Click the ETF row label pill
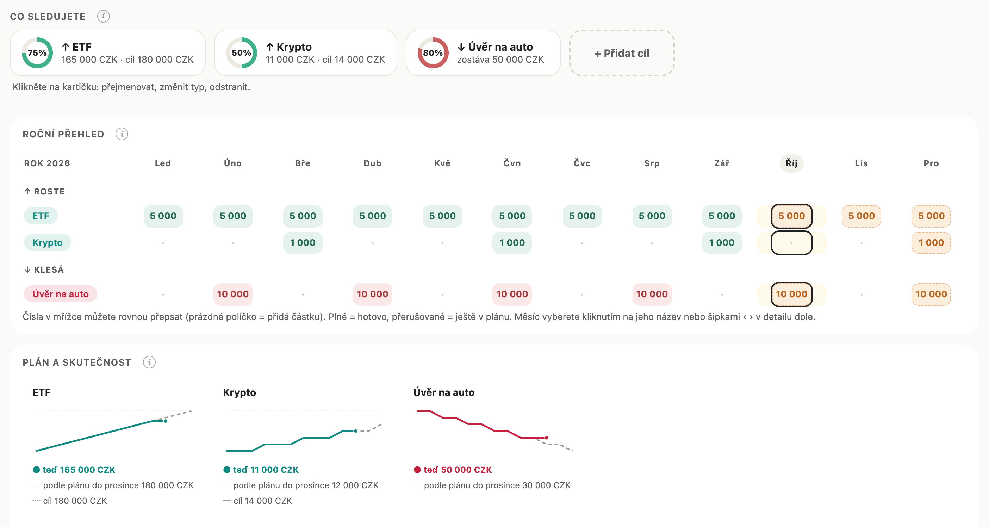 pyautogui.click(x=41, y=216)
